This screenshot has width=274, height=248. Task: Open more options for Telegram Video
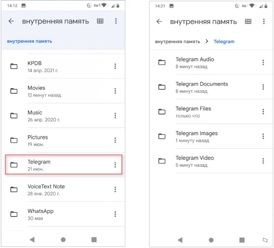(263, 161)
